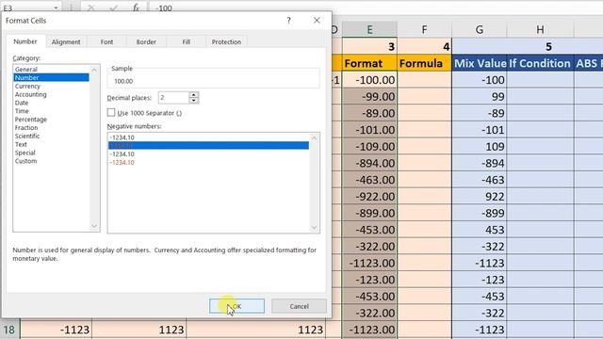Toggle the Use 1000 Separator checkbox
603x339 pixels.
tap(111, 113)
